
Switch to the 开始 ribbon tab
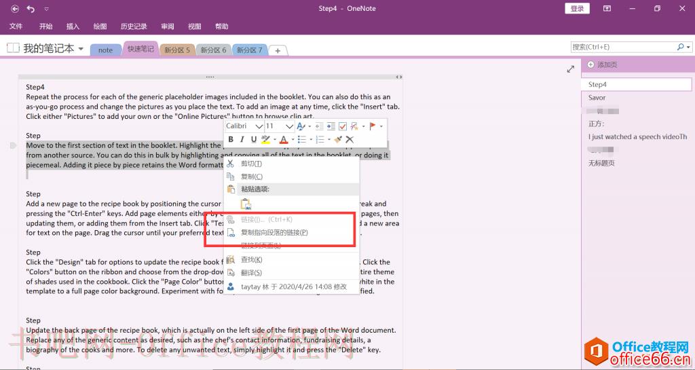click(x=45, y=26)
